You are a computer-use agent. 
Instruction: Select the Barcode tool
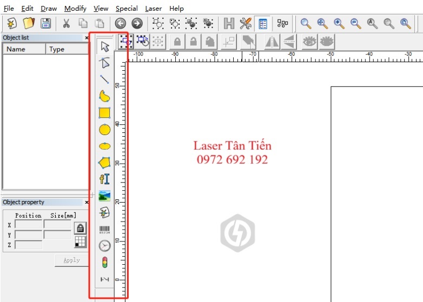[x=104, y=230]
